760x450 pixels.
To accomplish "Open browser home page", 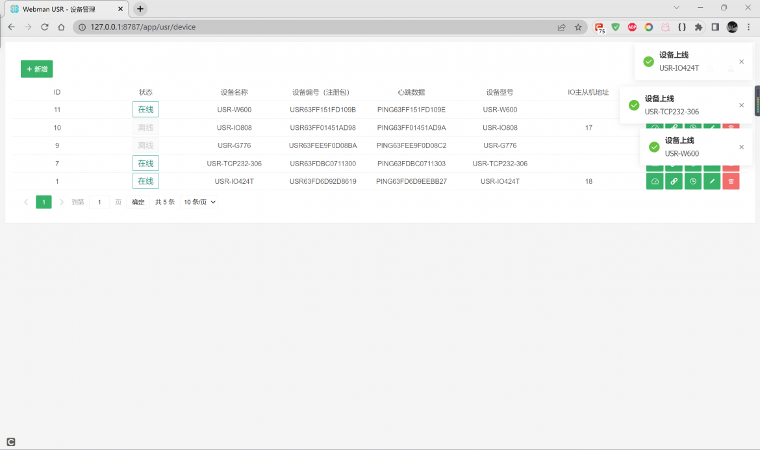I will click(61, 27).
